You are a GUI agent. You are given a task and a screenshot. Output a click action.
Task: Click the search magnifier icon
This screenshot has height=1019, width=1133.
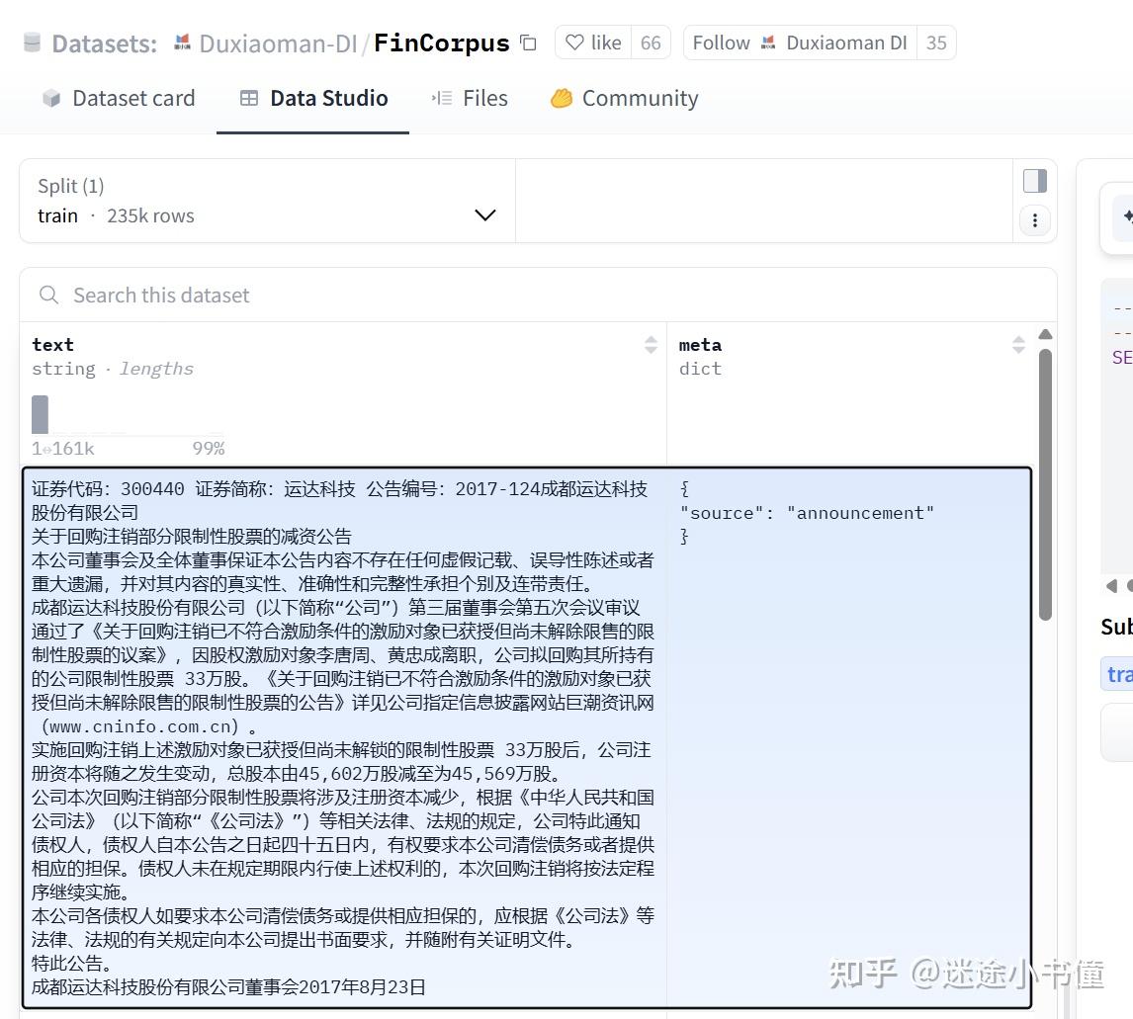47,295
